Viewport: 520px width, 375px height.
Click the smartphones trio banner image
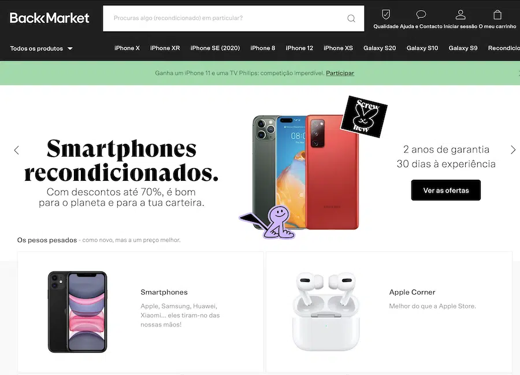point(306,172)
